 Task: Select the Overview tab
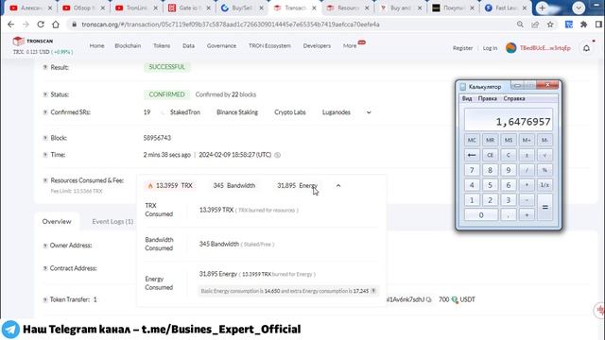coord(57,221)
